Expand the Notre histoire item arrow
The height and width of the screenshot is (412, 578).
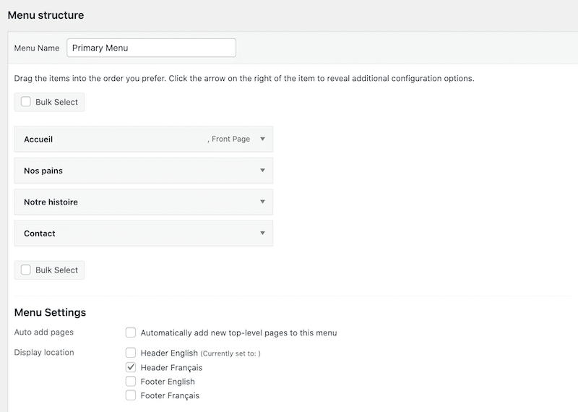tap(262, 202)
